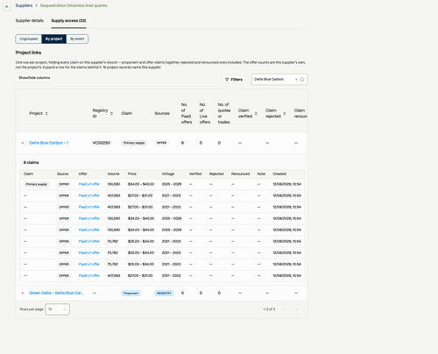The image size is (438, 354).
Task: Select Supply access (33) tab
Action: coord(68,20)
